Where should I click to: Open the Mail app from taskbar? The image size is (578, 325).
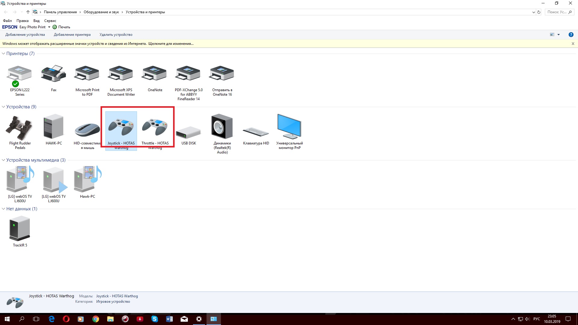(x=184, y=319)
